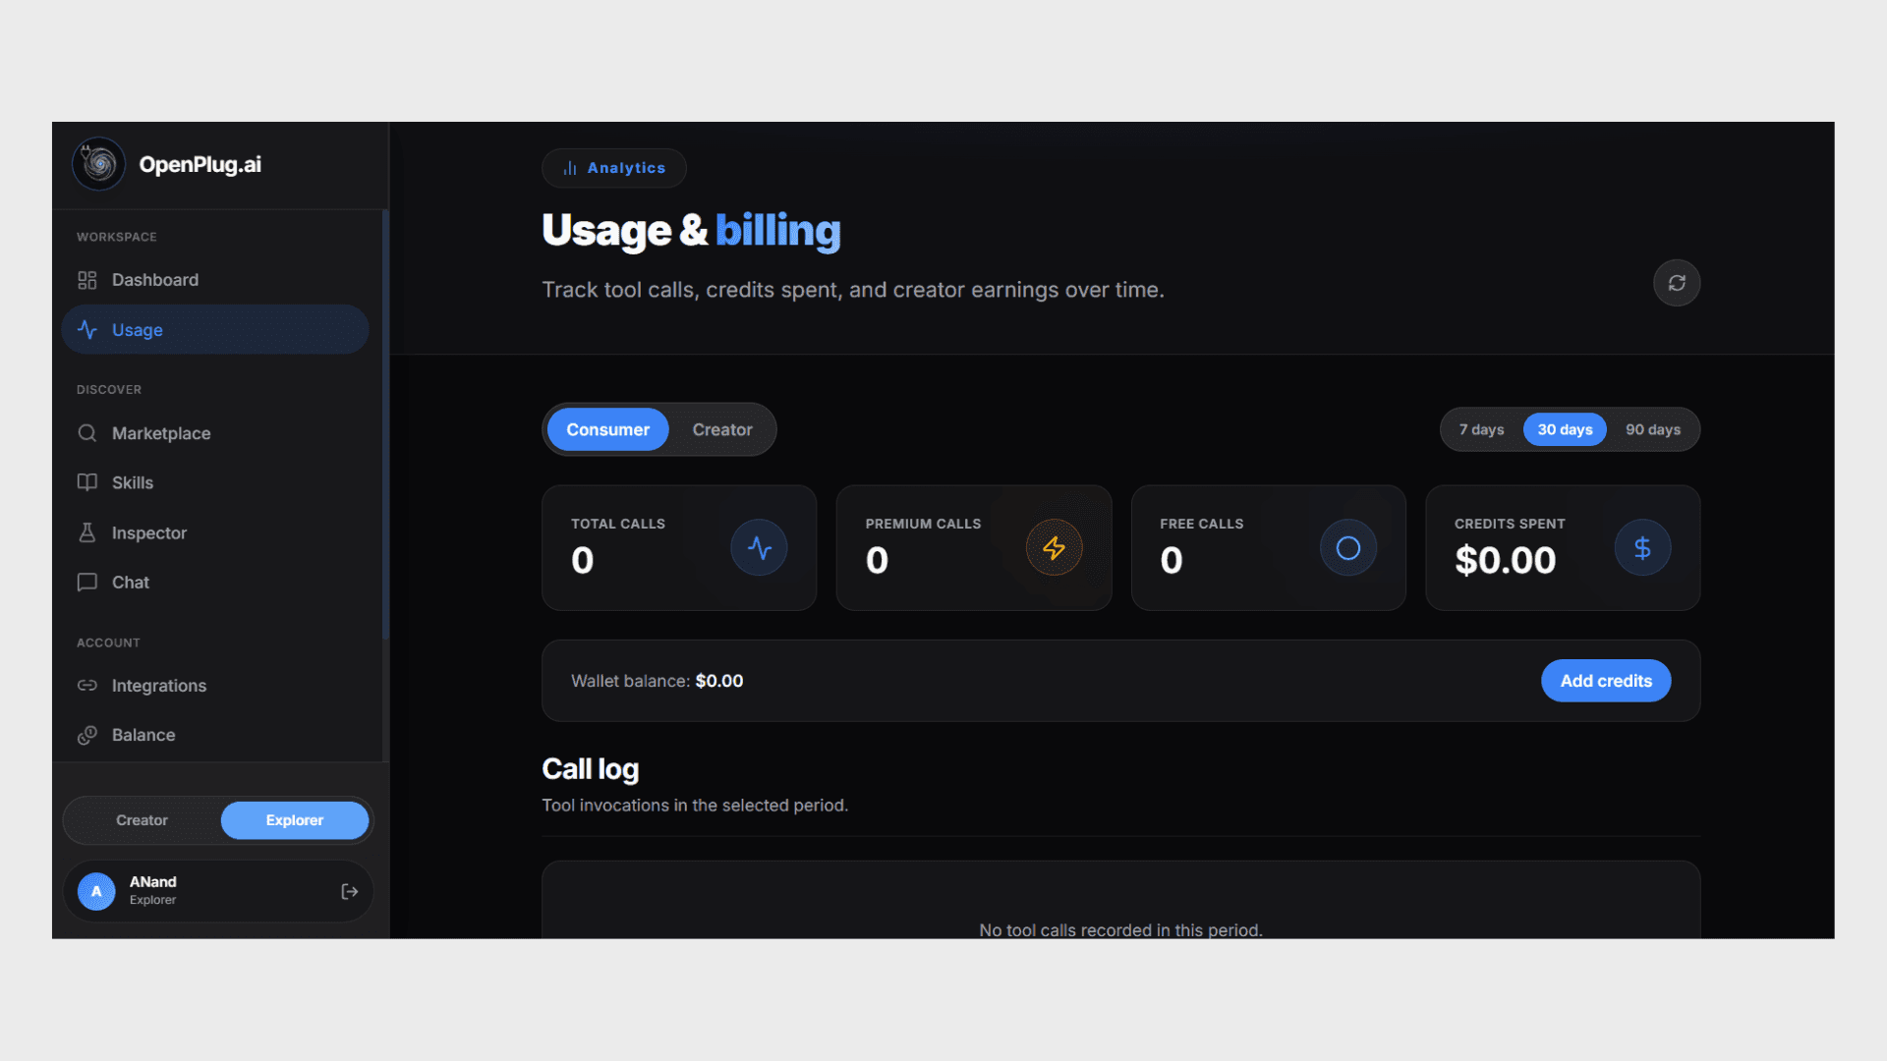Click the Free Calls circle icon
This screenshot has width=1887, height=1061.
coord(1348,547)
